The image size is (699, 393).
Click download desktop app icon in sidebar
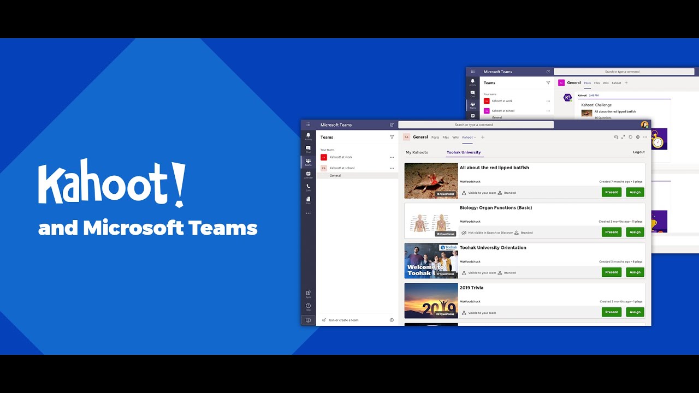[309, 320]
